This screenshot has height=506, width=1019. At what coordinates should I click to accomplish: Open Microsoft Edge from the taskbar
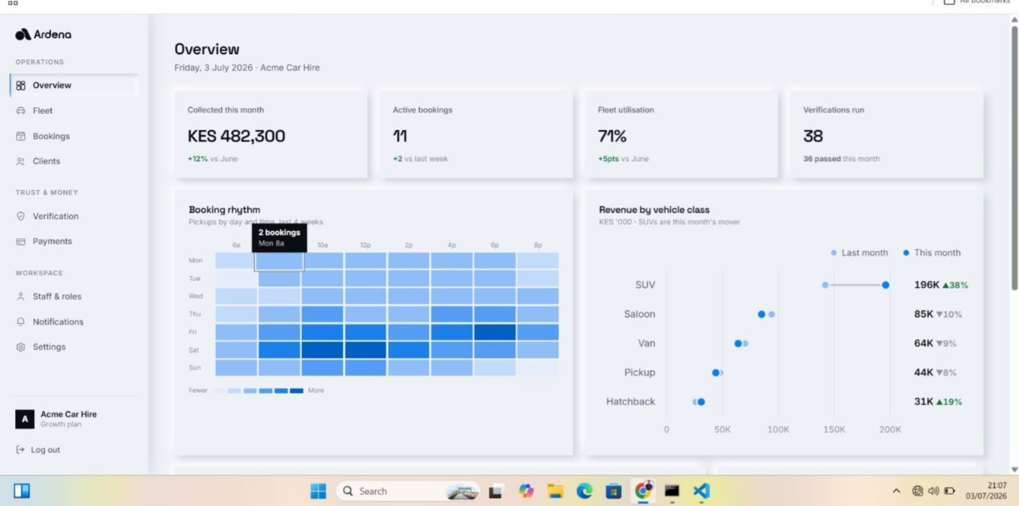[x=584, y=491]
